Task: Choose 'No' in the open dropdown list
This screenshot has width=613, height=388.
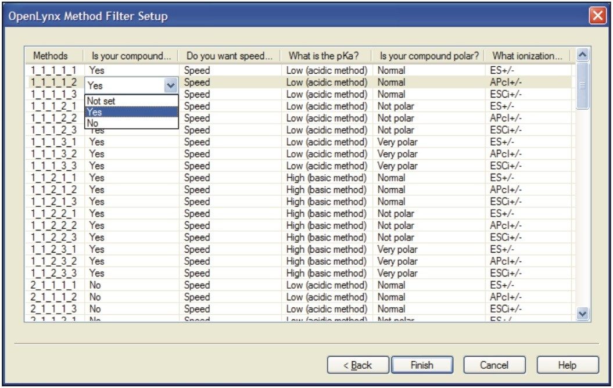Action: coord(131,123)
